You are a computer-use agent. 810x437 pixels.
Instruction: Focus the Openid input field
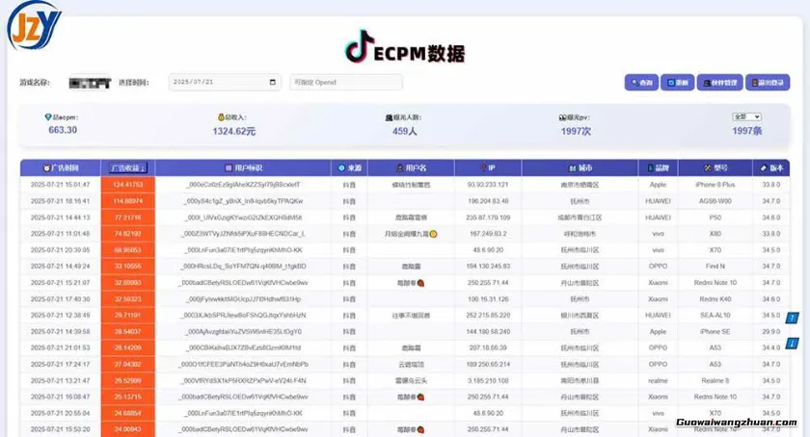coord(346,82)
